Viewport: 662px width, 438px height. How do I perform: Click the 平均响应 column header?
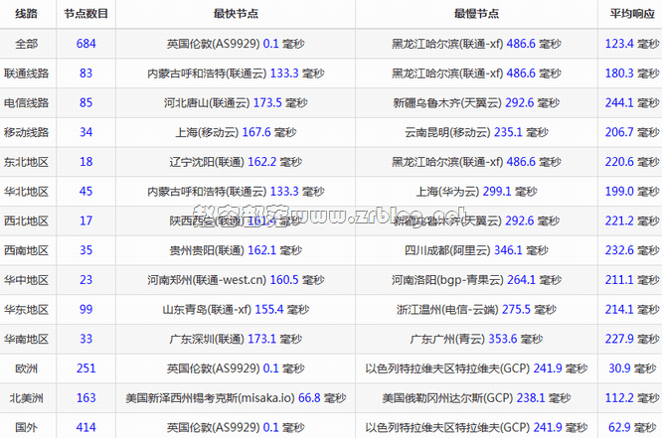point(632,14)
